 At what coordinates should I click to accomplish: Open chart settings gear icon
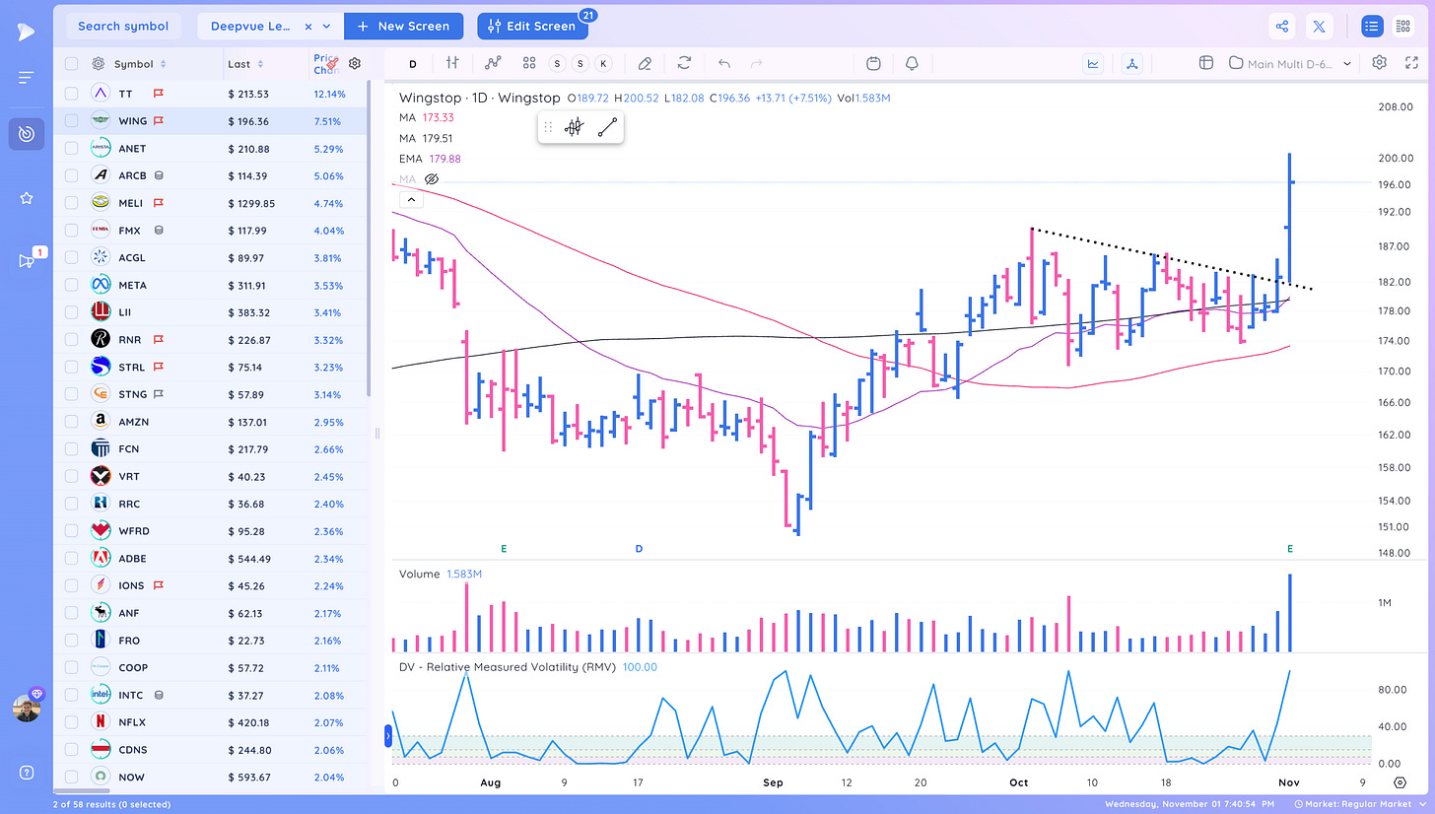(x=1380, y=63)
